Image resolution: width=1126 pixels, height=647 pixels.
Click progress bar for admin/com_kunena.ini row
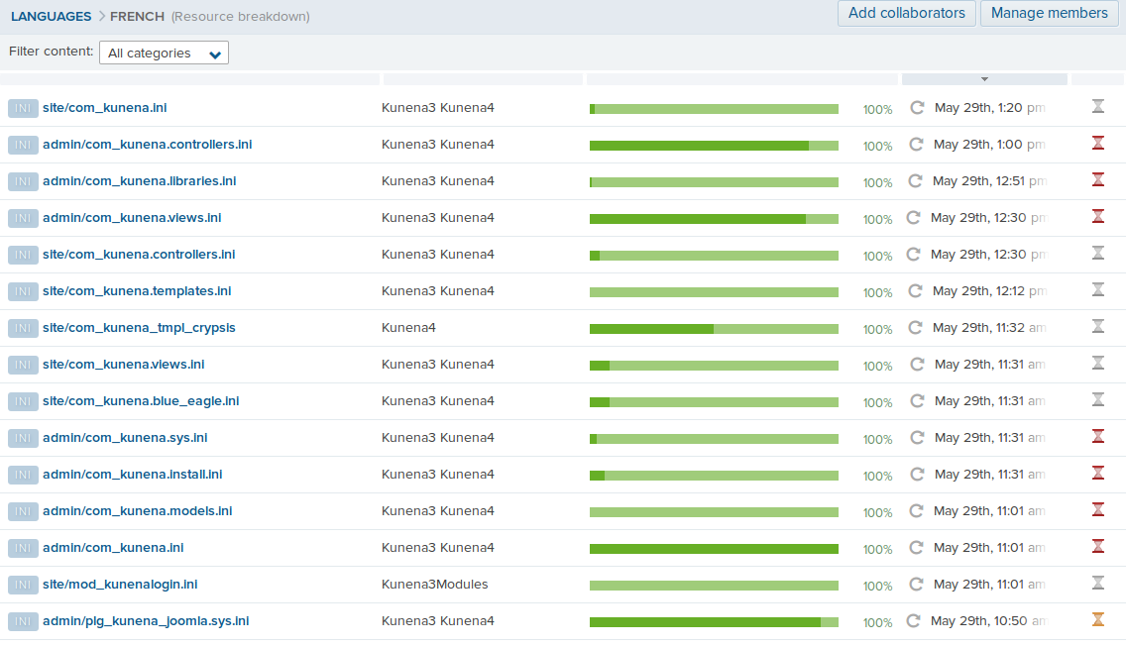tap(714, 549)
